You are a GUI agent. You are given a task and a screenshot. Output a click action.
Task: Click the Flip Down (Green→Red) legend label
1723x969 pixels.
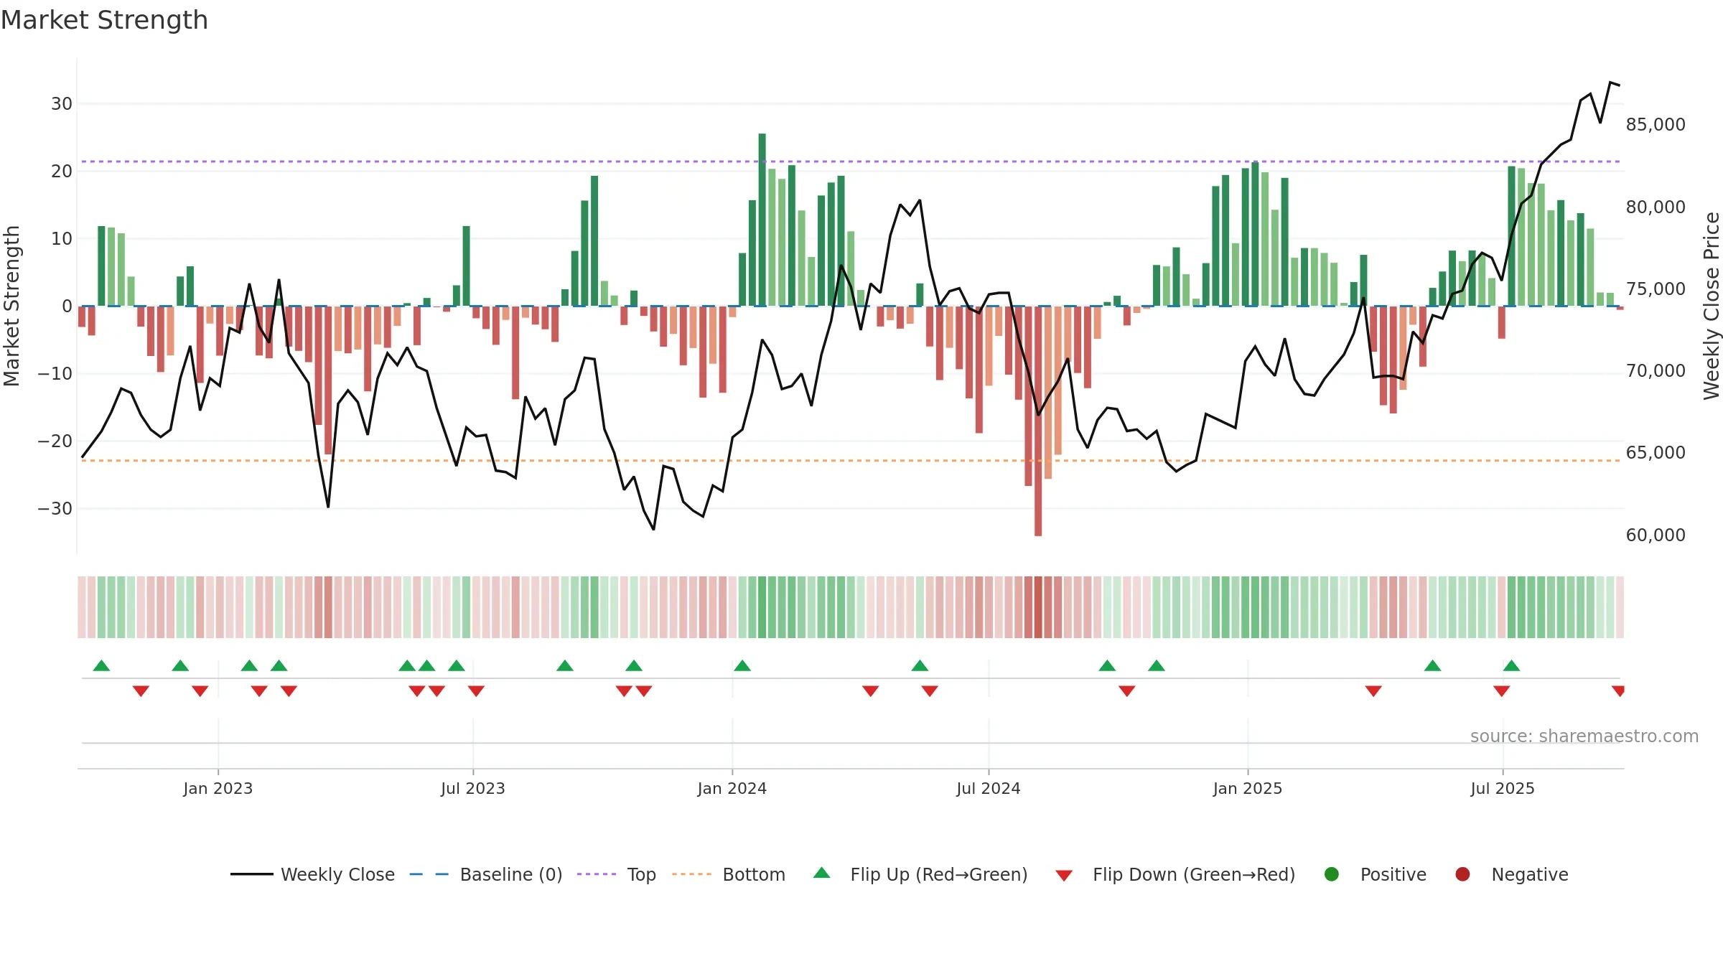pos(1194,874)
